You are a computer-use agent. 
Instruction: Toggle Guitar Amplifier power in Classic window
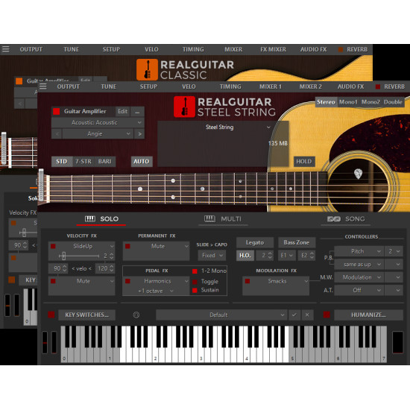click(x=19, y=81)
